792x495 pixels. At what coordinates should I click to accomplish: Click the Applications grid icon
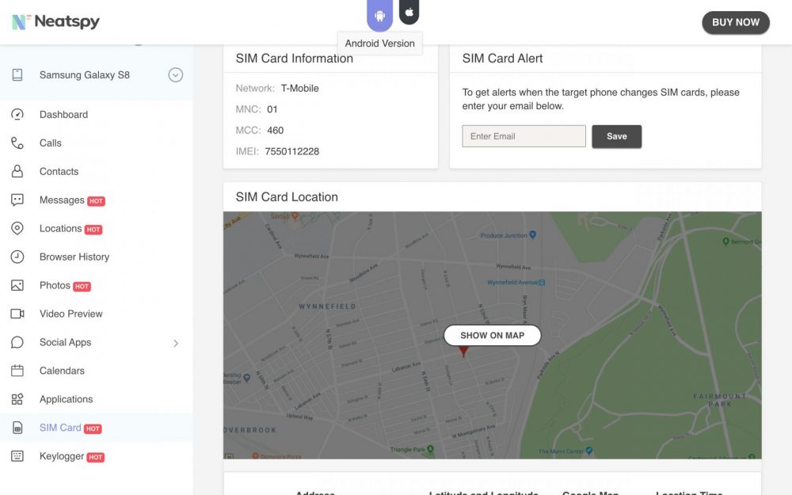tap(17, 399)
